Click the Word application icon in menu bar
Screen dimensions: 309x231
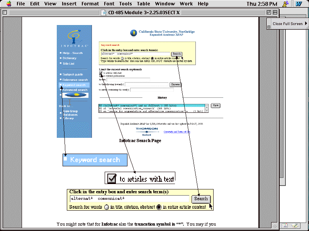click(299, 4)
